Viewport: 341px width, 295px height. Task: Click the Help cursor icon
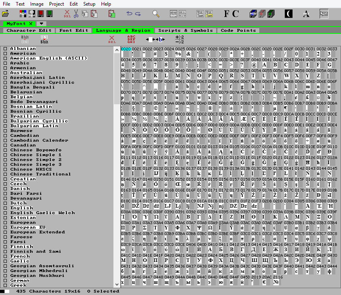pyautogui.click(x=324, y=14)
